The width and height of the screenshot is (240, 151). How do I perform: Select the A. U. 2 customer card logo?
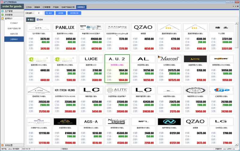117,59
